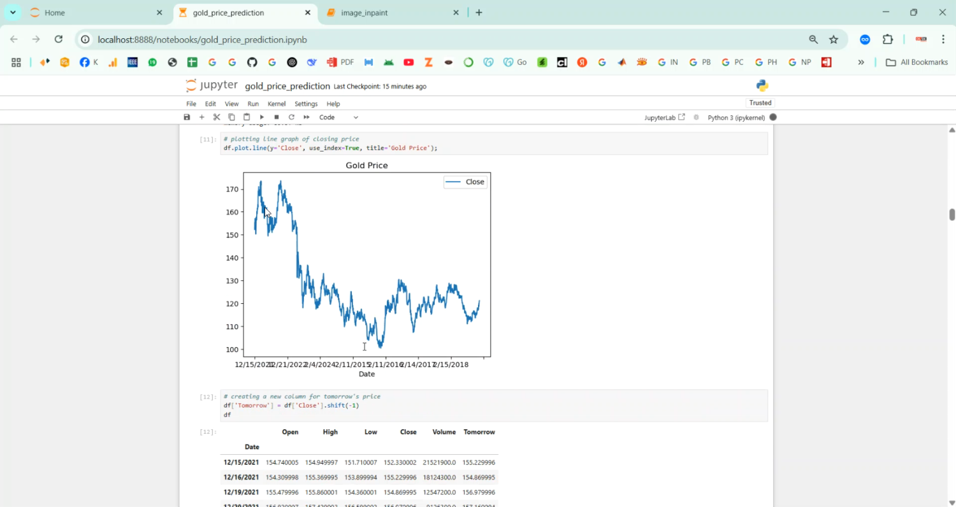Restart the kernel with refresh icon

pos(291,117)
